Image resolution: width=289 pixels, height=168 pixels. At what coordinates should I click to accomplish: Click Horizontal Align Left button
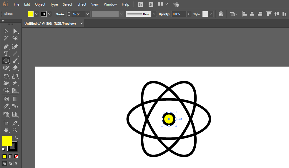click(244, 14)
